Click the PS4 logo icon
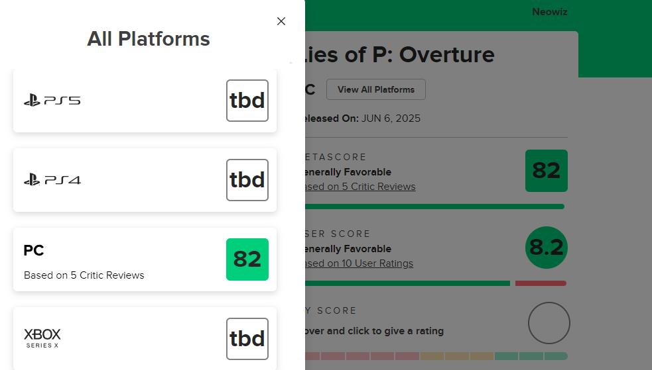 coord(52,180)
